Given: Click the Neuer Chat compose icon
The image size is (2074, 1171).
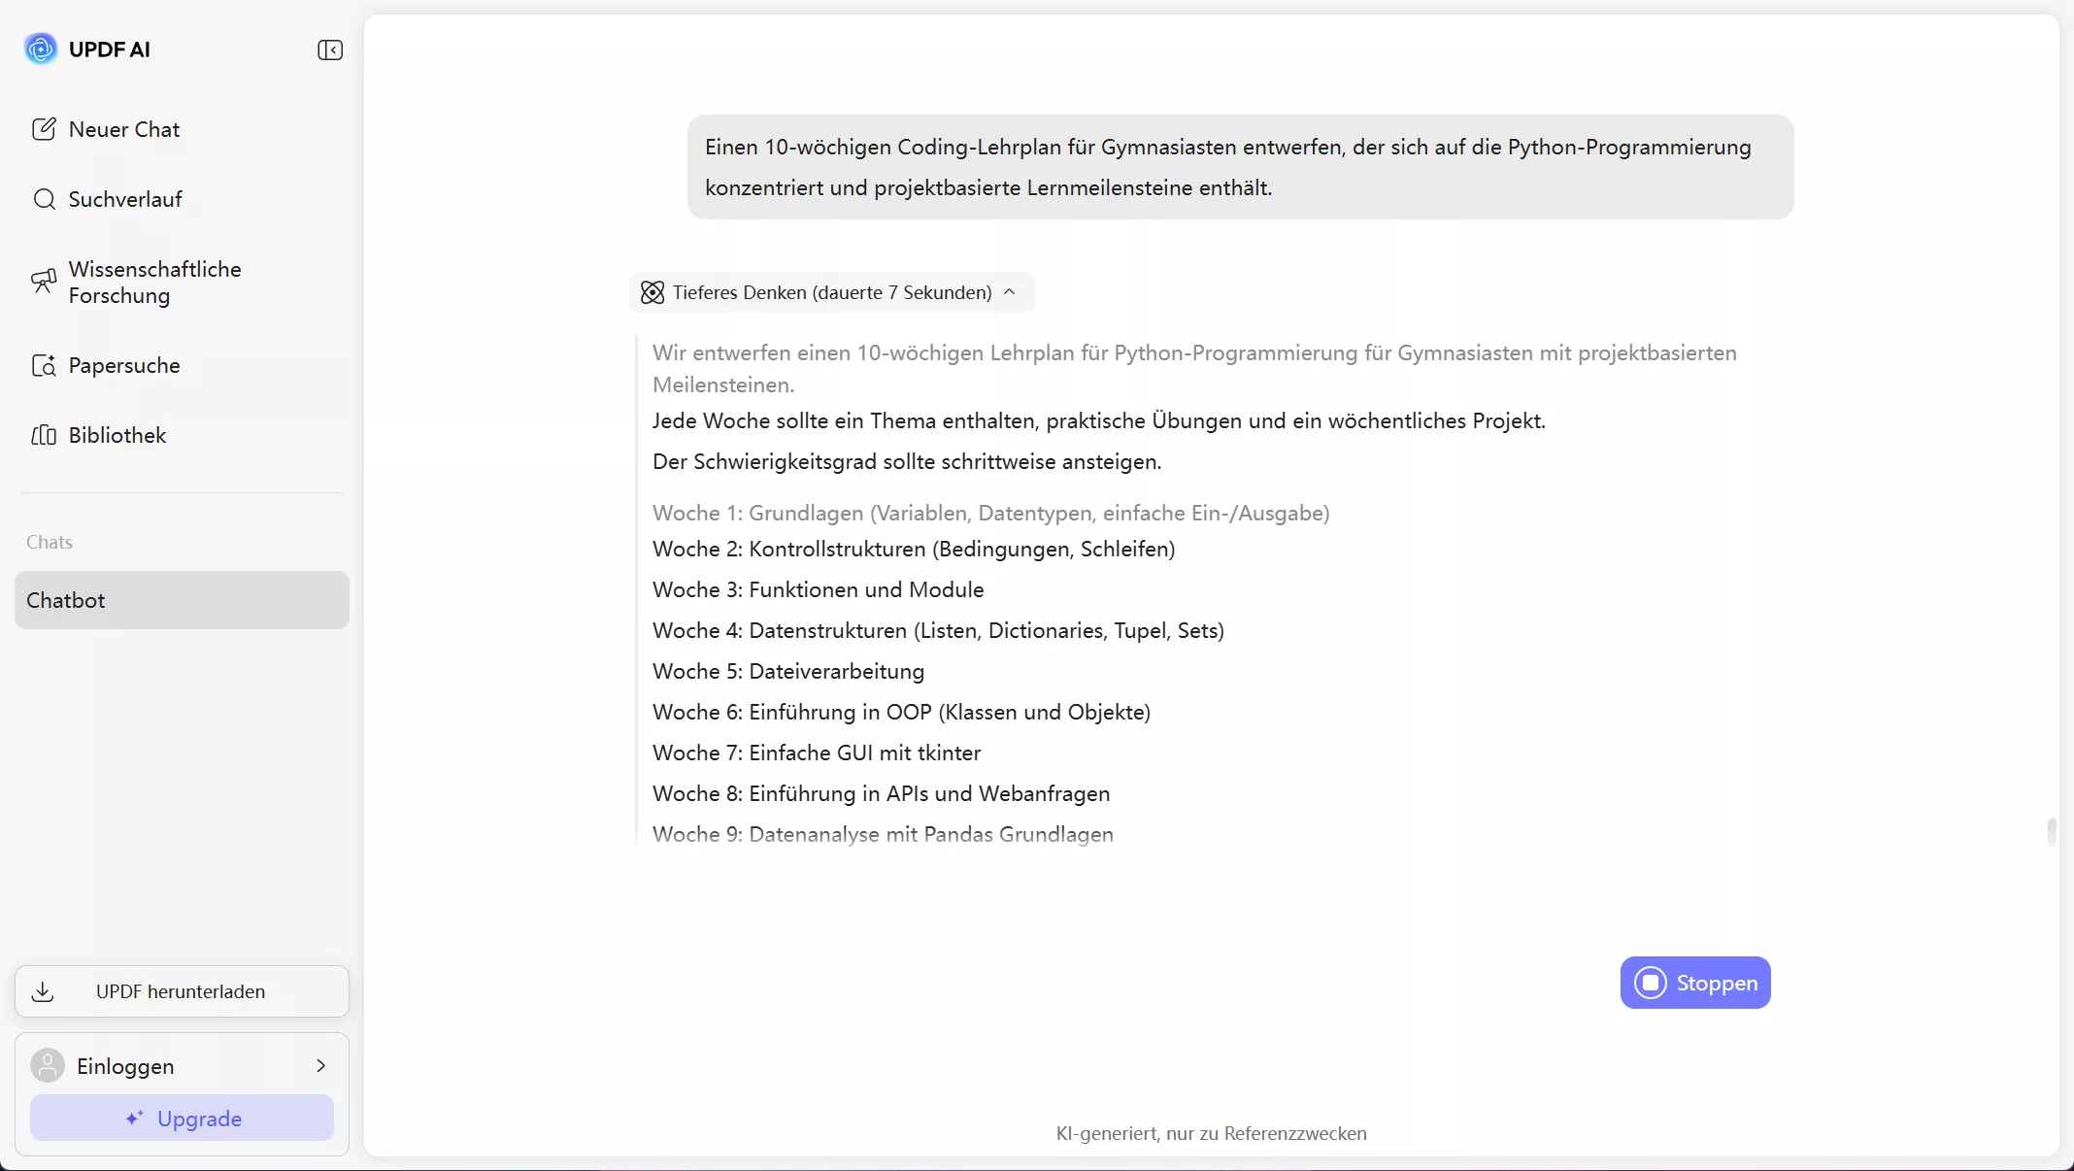Looking at the screenshot, I should pyautogui.click(x=44, y=129).
